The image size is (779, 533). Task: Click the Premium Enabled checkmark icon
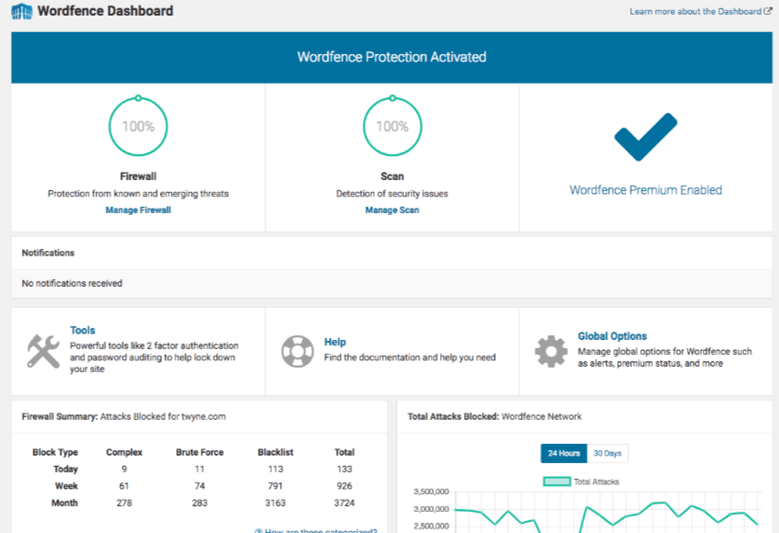[x=646, y=137]
